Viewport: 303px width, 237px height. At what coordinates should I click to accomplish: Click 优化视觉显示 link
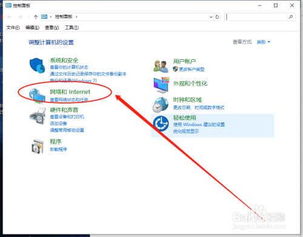186,132
